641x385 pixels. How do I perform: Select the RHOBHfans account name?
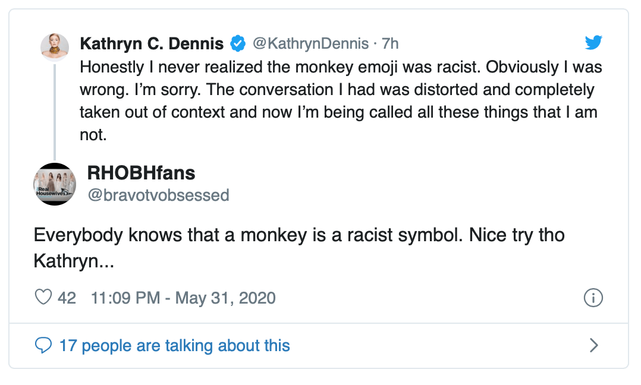click(x=141, y=173)
